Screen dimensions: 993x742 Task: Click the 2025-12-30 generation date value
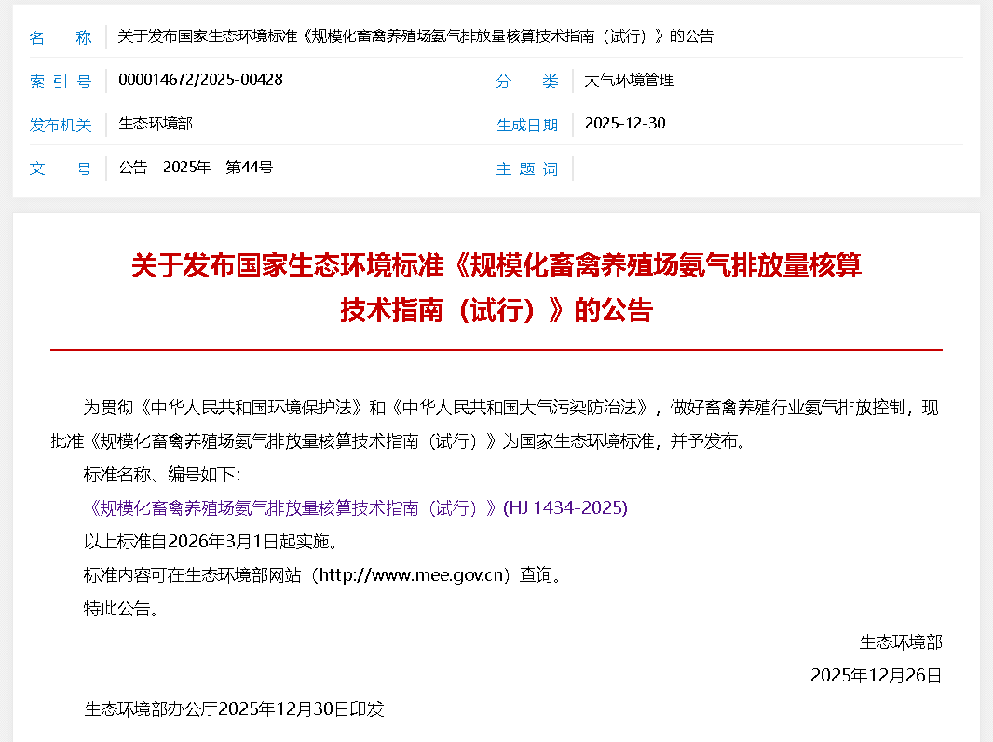[x=624, y=124]
